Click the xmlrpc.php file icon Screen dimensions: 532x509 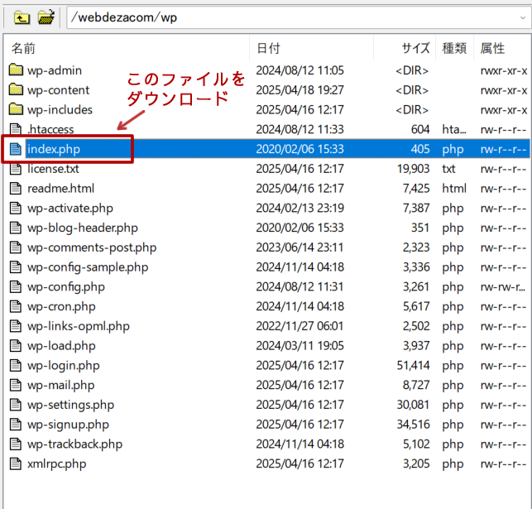pos(15,463)
